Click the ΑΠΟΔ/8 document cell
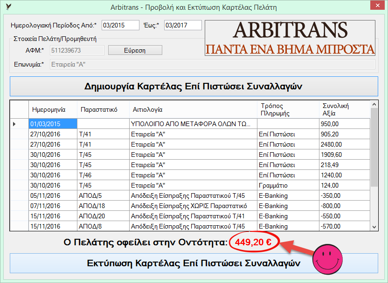The width and height of the screenshot is (388, 283). 103,226
